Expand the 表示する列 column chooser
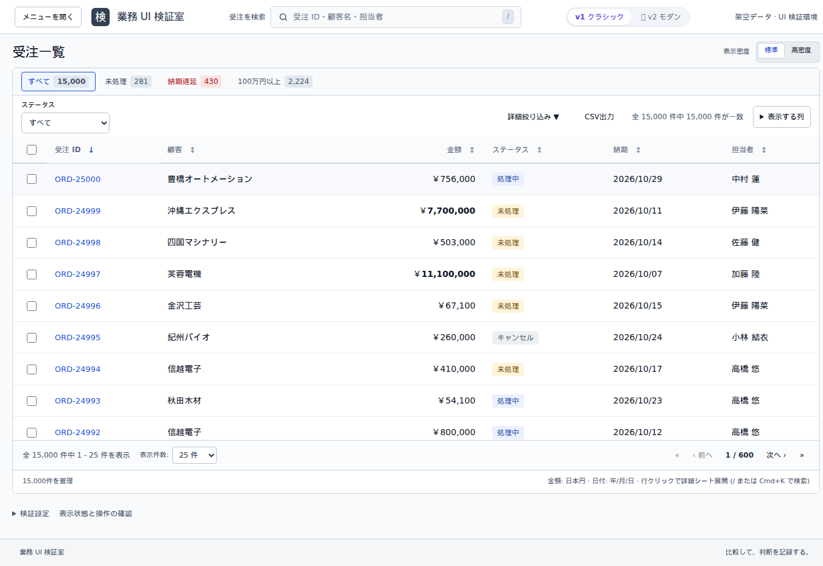823x566 pixels. click(x=782, y=117)
